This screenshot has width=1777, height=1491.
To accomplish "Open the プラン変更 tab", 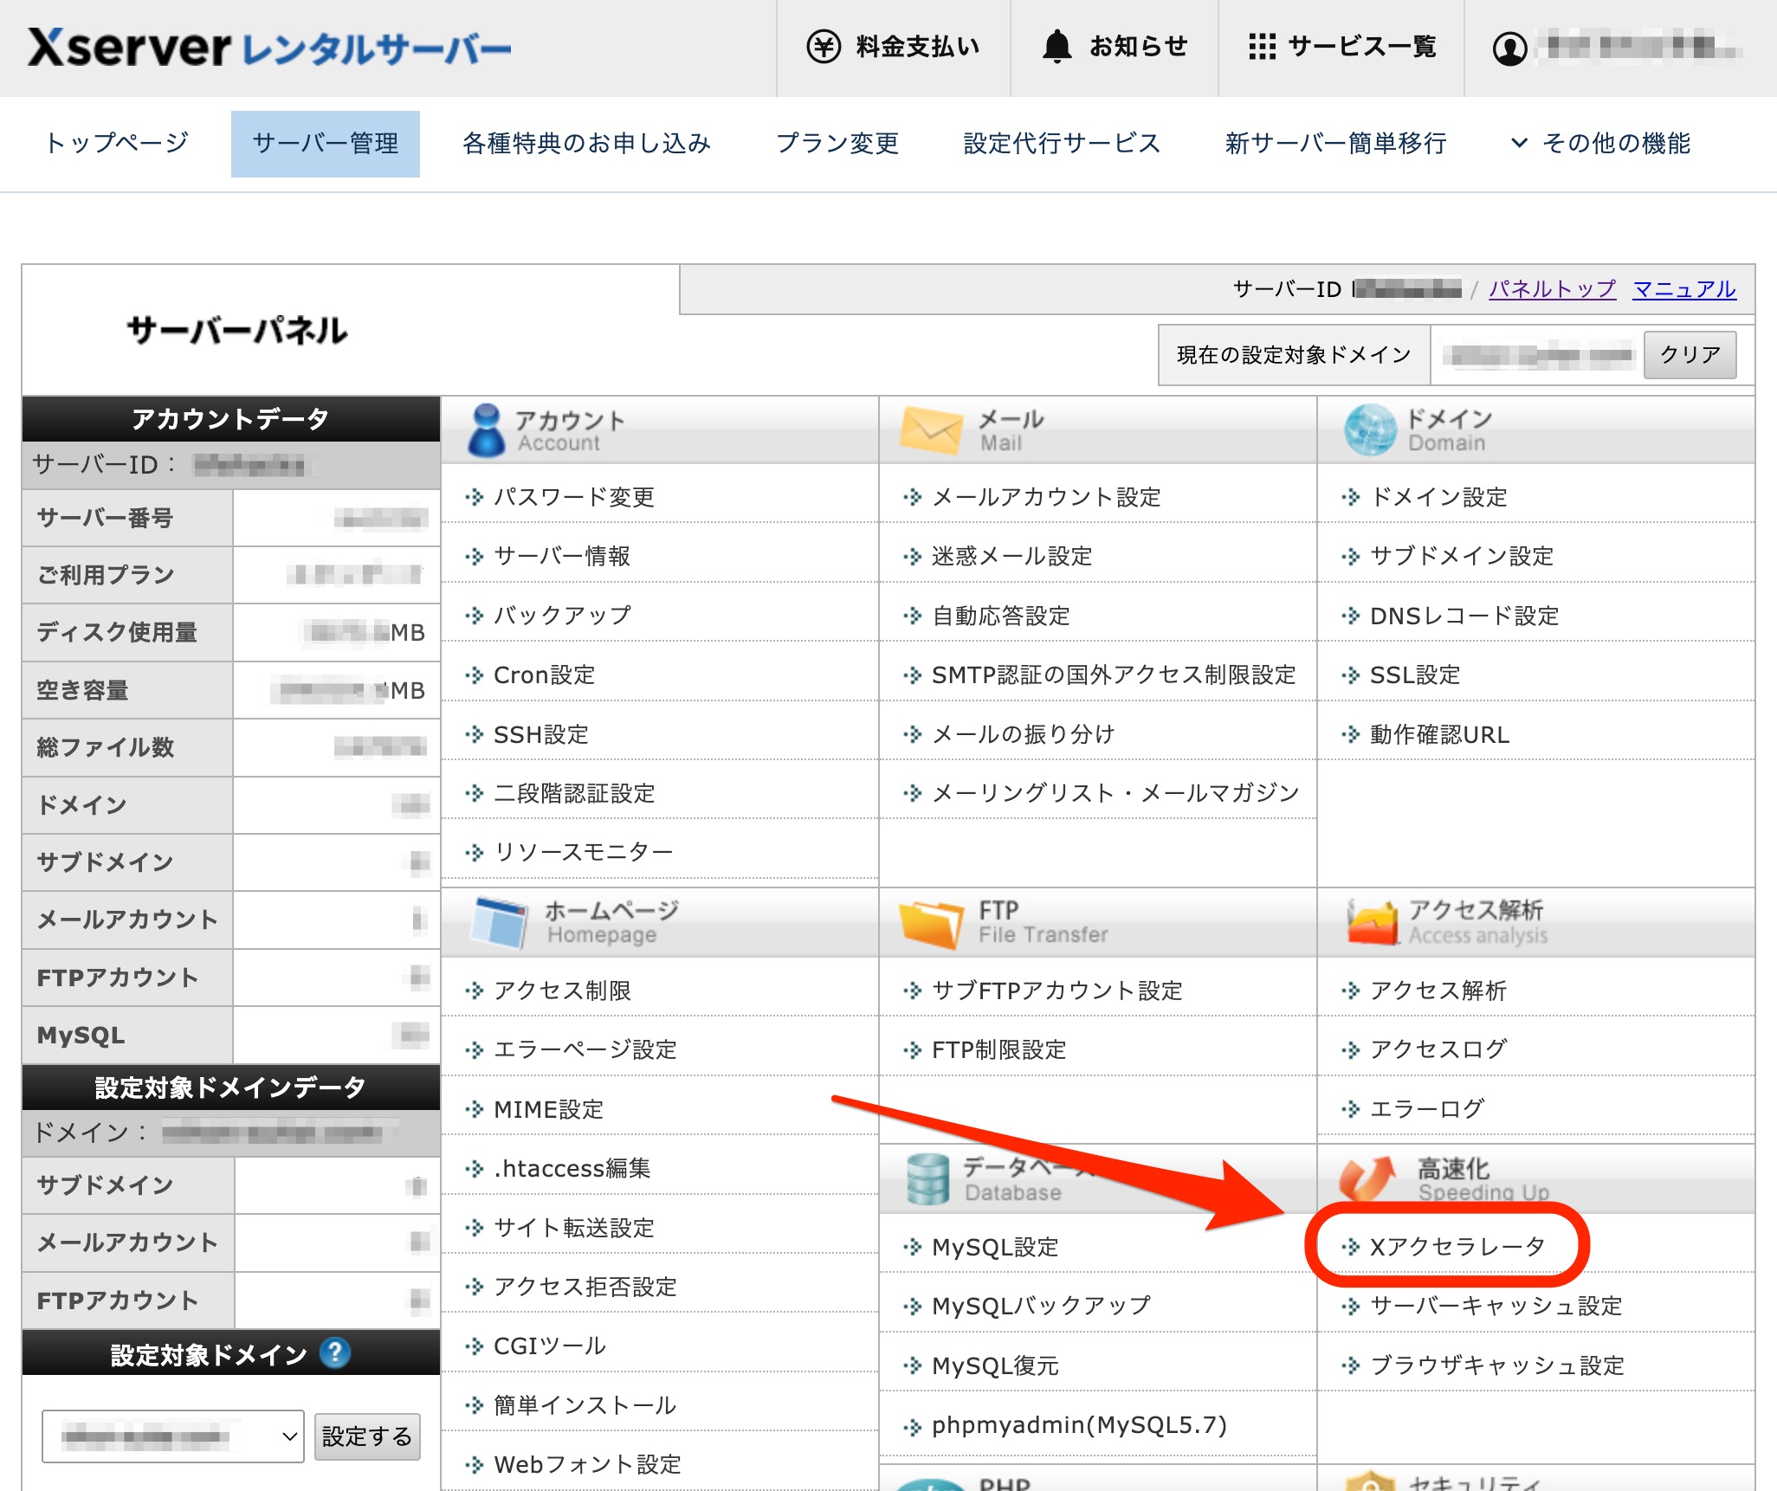I will (837, 144).
